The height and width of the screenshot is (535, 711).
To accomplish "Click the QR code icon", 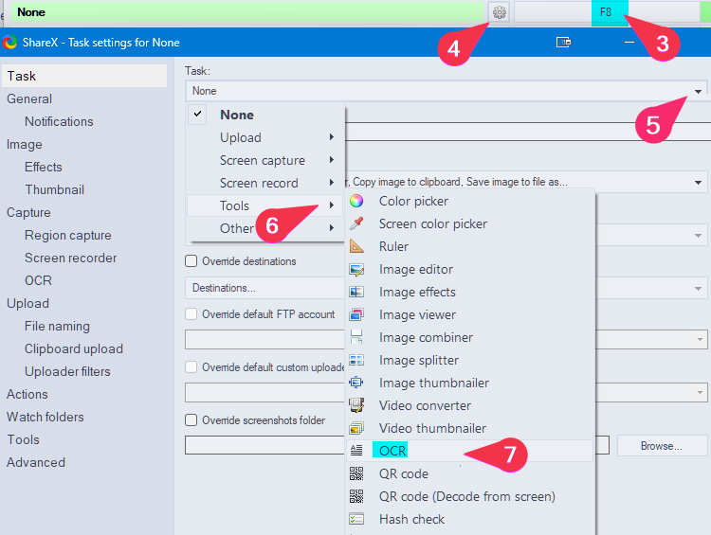I will [x=356, y=473].
